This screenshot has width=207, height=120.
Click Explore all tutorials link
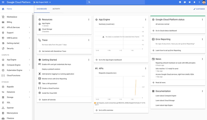49,100
